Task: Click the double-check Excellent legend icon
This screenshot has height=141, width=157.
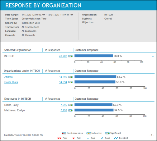Action: 116,138
